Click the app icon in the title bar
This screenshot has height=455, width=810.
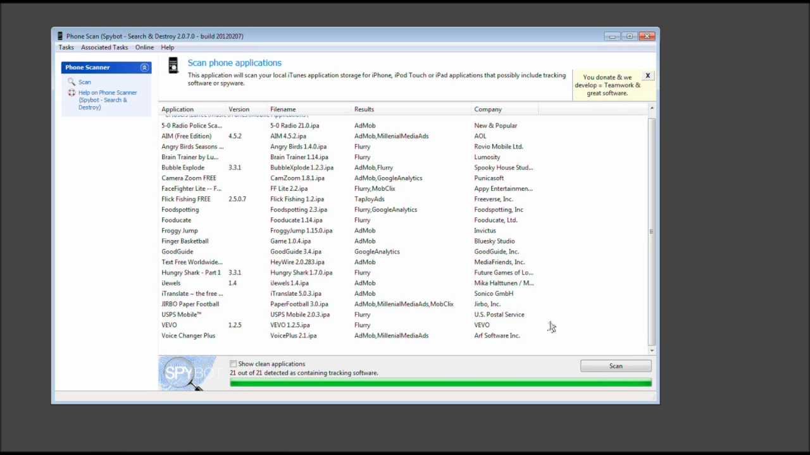click(x=60, y=36)
